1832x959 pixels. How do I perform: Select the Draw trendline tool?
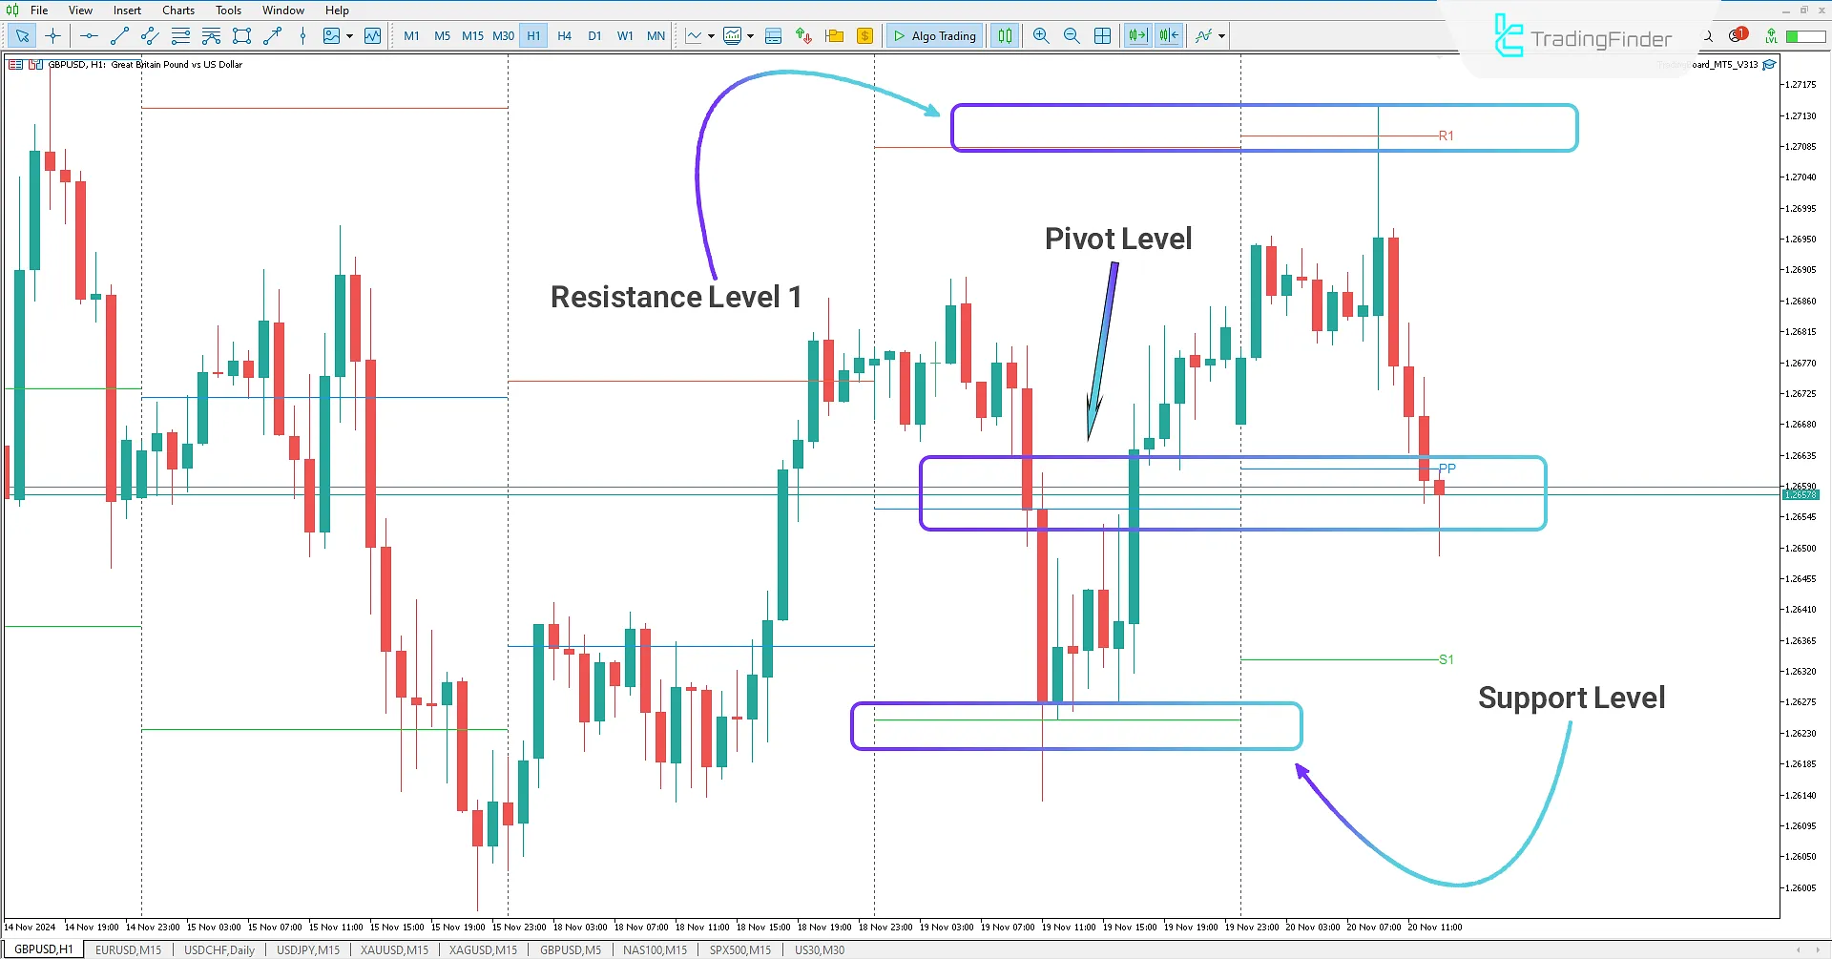click(x=119, y=35)
